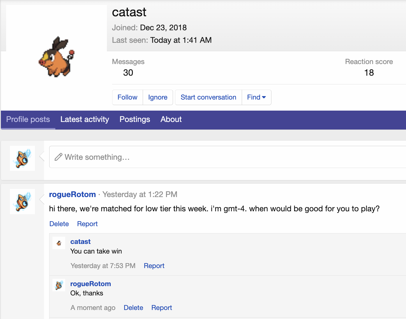Click in the Write something input field
The height and width of the screenshot is (319, 406).
tap(227, 157)
